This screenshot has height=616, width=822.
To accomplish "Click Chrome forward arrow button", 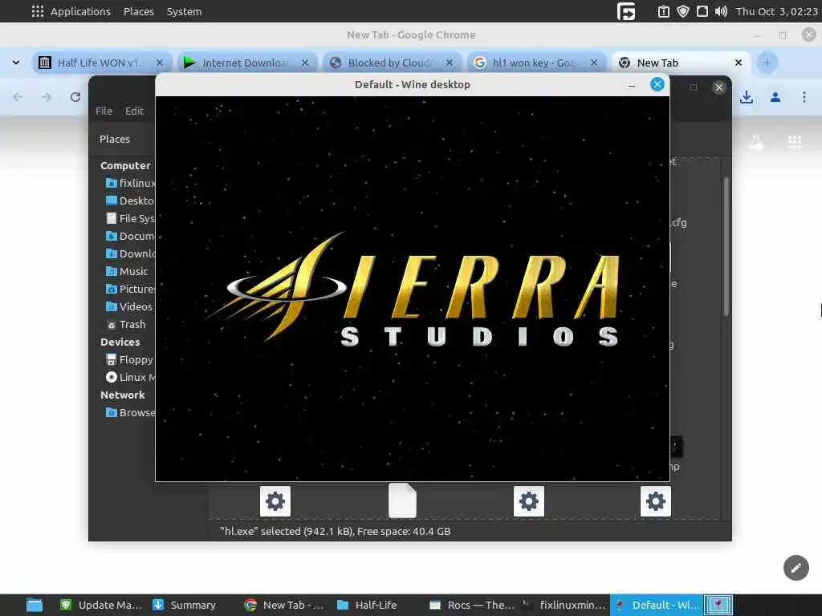I will click(47, 97).
